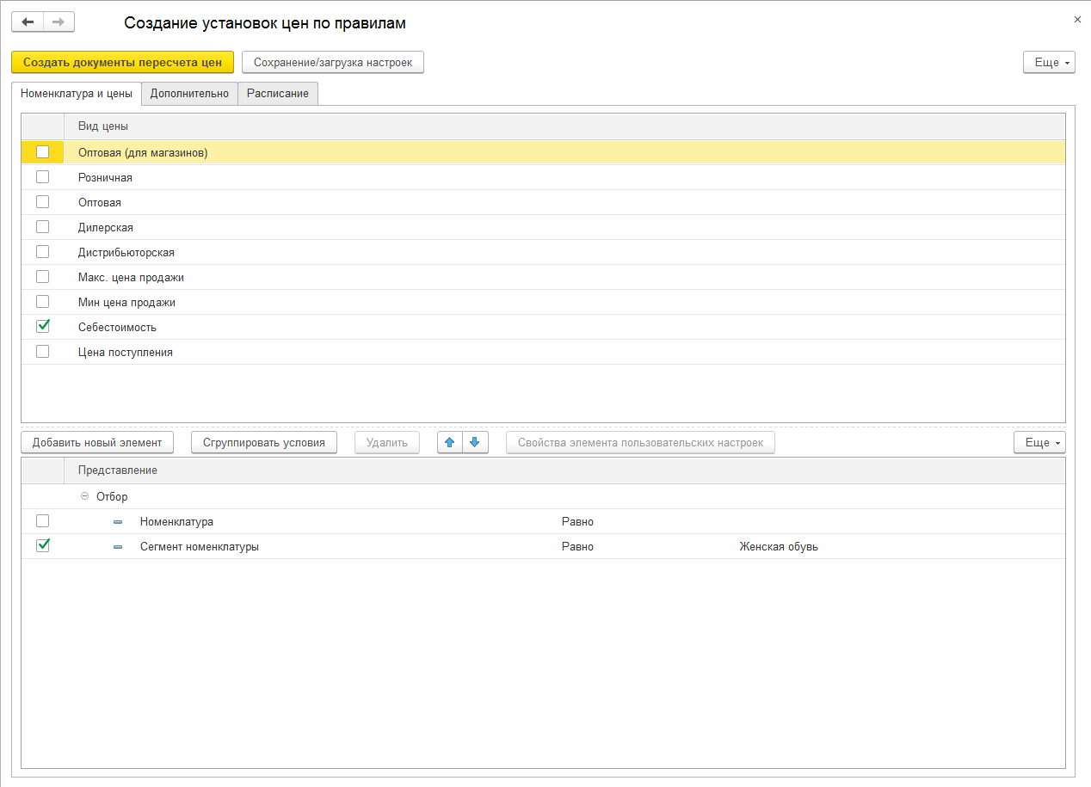The width and height of the screenshot is (1091, 787).
Task: Move filter element down with blue arrow
Action: 474,442
